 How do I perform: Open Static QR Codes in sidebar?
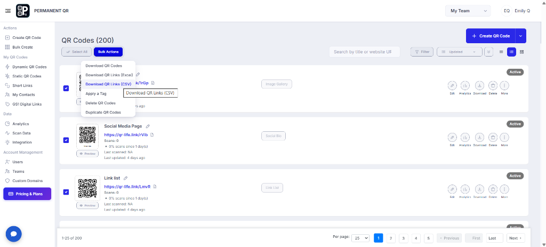click(27, 76)
